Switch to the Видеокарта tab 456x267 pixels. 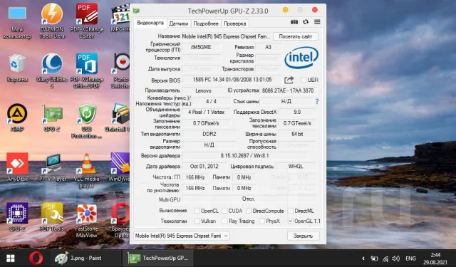click(150, 23)
